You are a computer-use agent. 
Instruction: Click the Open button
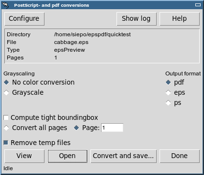pos(68,156)
